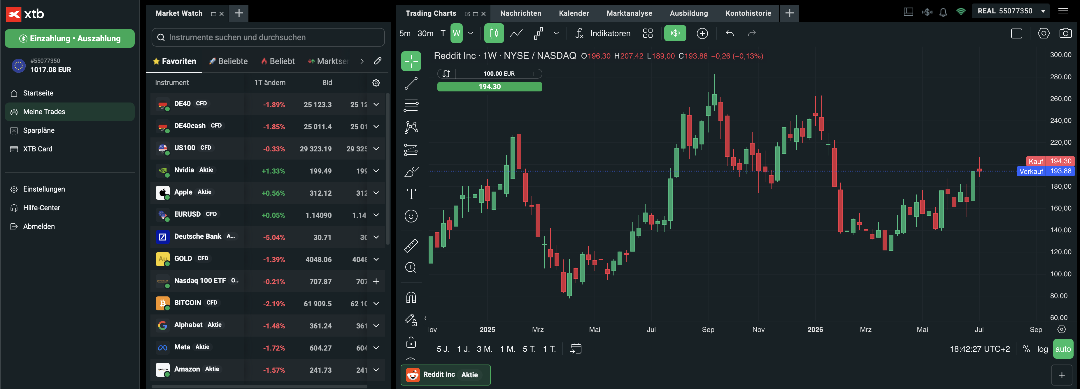Toggle the green trading panel button

pos(675,33)
